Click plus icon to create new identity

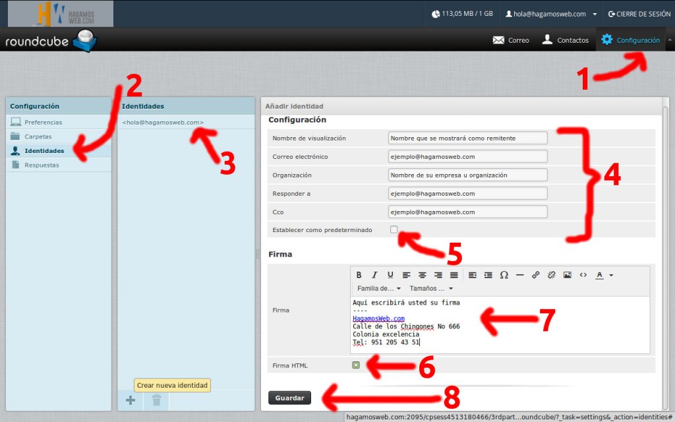(131, 400)
